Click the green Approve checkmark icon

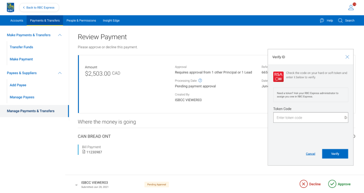coord(332,184)
